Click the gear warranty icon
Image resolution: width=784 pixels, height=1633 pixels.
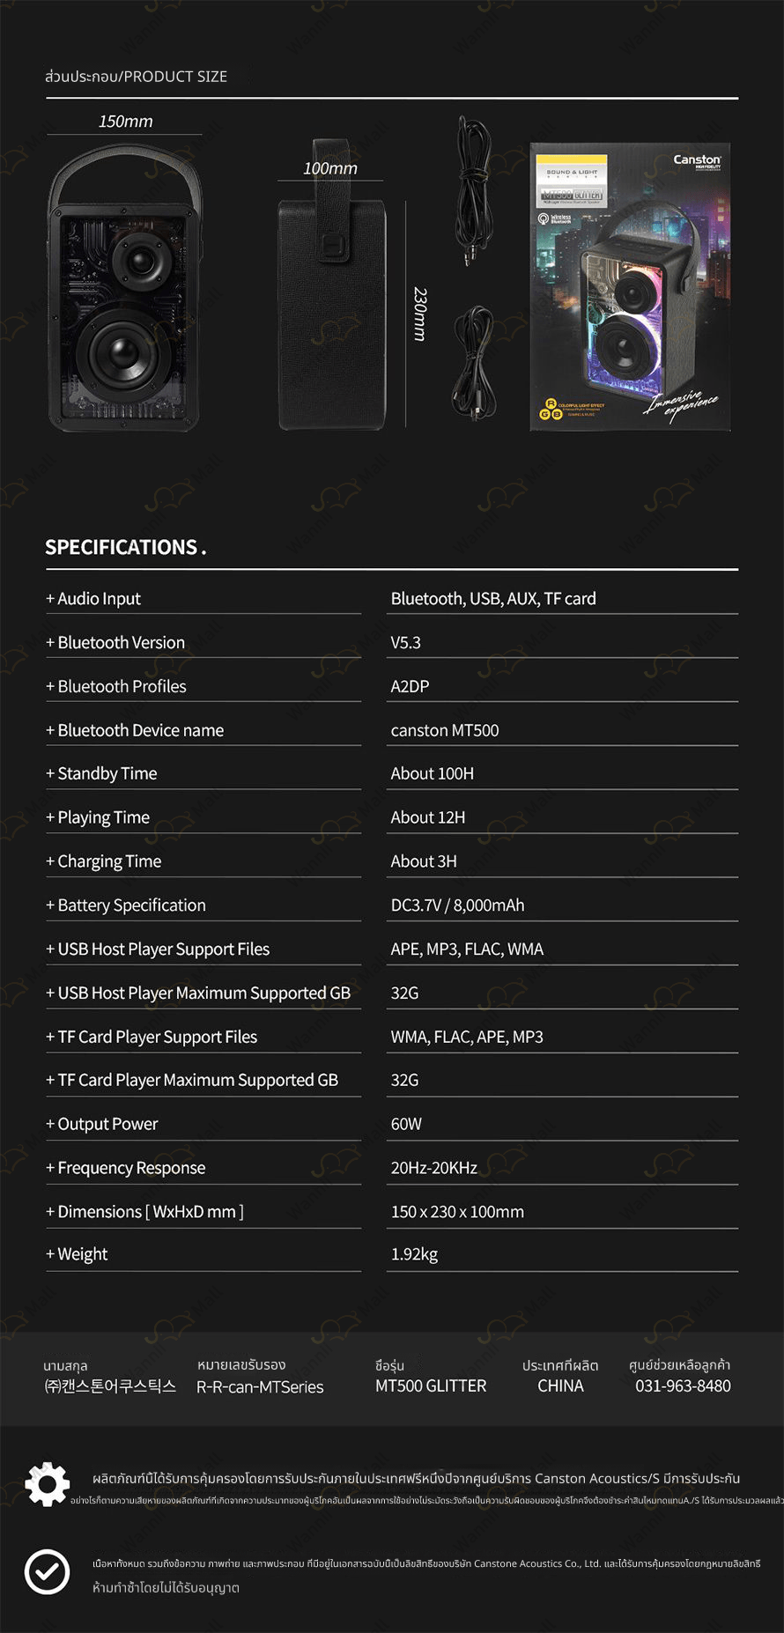48,1484
